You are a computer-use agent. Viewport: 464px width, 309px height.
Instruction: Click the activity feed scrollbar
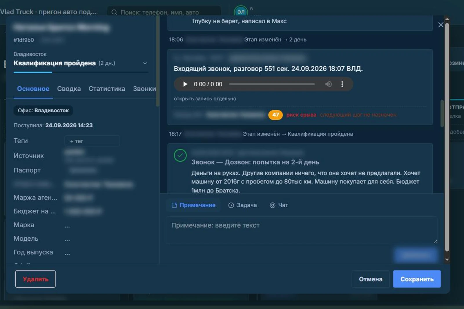pos(442,114)
